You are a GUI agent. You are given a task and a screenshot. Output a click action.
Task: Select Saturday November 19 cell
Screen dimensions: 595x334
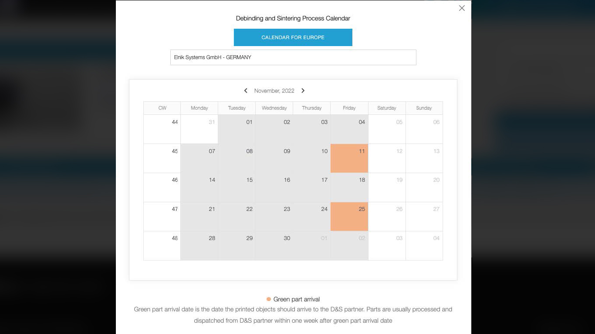coord(387,187)
